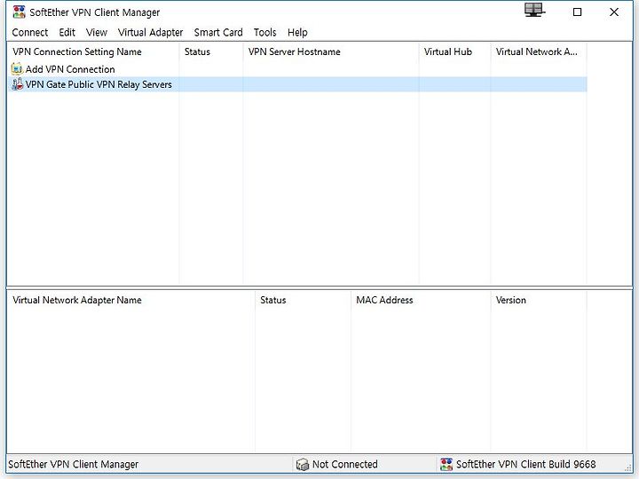Click the Not Connected status icon
This screenshot has width=639, height=479.
point(303,464)
